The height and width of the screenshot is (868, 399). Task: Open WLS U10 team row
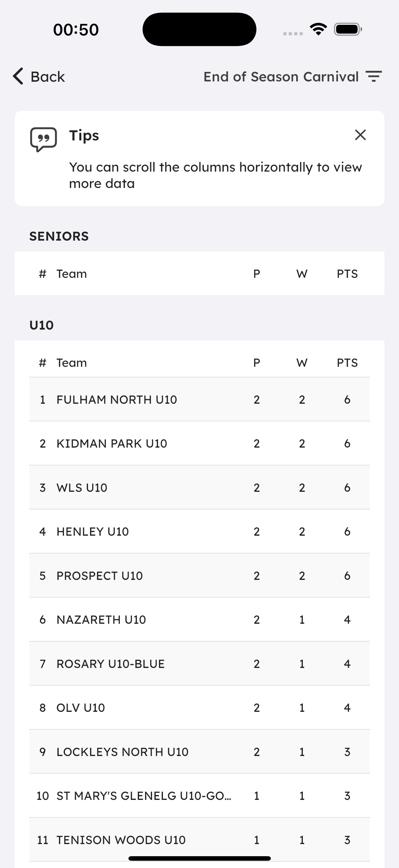point(199,488)
